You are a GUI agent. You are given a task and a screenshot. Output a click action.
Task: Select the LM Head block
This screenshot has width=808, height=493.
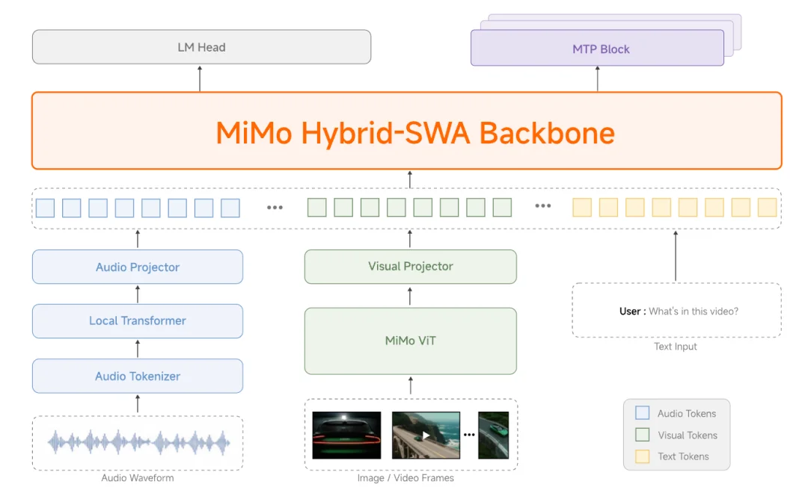click(x=201, y=47)
